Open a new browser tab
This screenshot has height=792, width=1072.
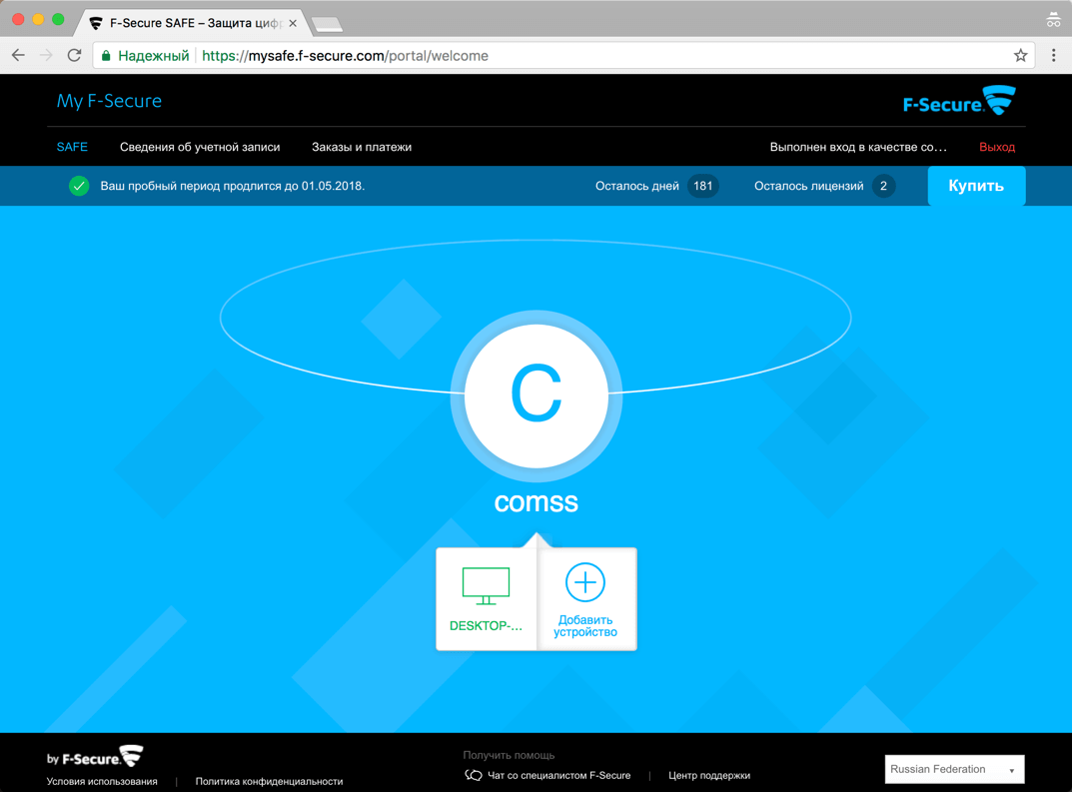click(x=328, y=25)
